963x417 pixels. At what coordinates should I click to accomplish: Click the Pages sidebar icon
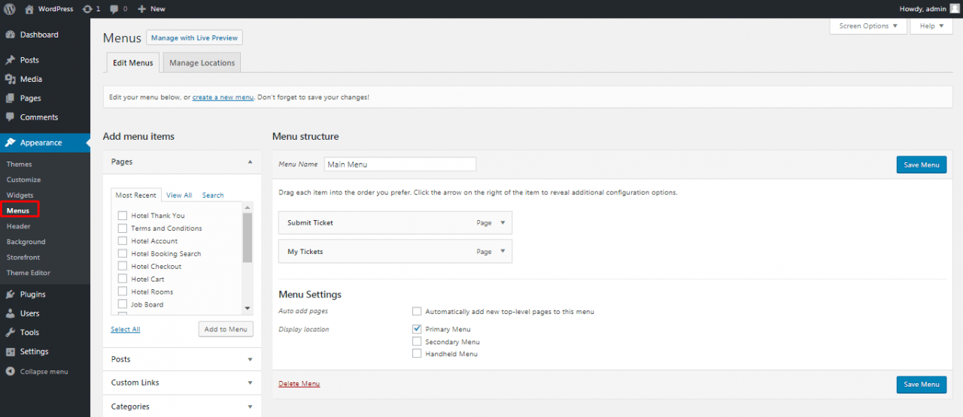[10, 98]
